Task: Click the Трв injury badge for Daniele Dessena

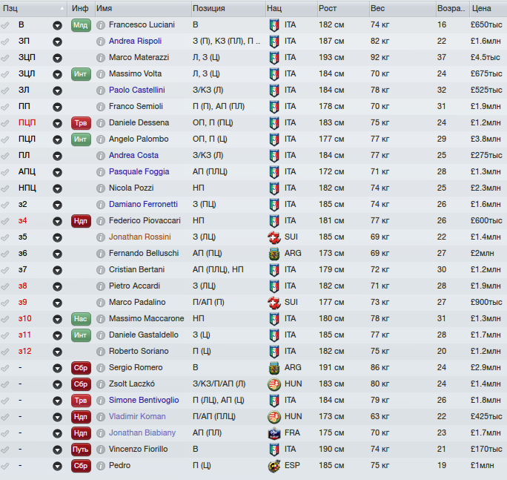Action: pos(81,122)
